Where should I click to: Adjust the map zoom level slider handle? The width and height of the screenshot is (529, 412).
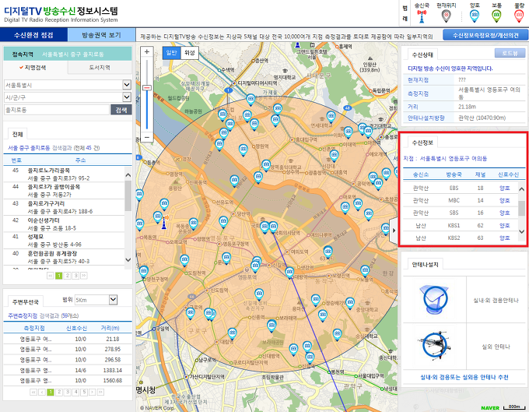point(147,88)
